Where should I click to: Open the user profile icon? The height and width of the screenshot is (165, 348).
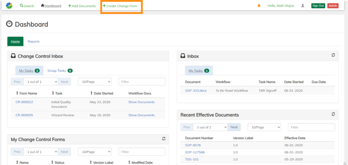303,6
